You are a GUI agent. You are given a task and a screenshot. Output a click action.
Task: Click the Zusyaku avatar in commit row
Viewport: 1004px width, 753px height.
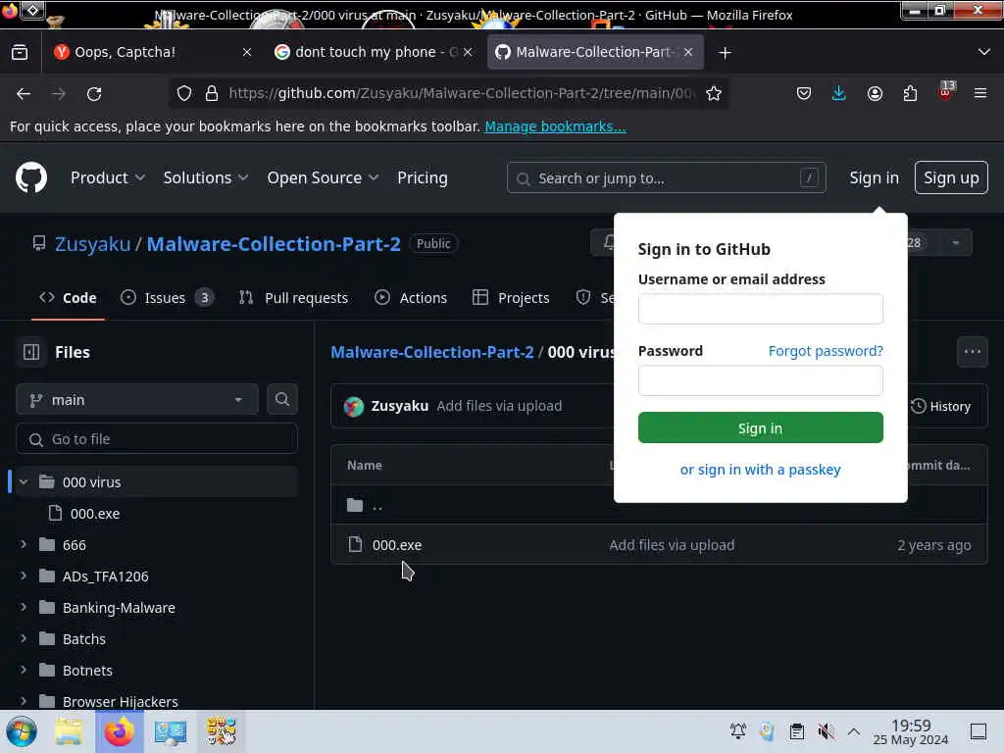pyautogui.click(x=353, y=407)
